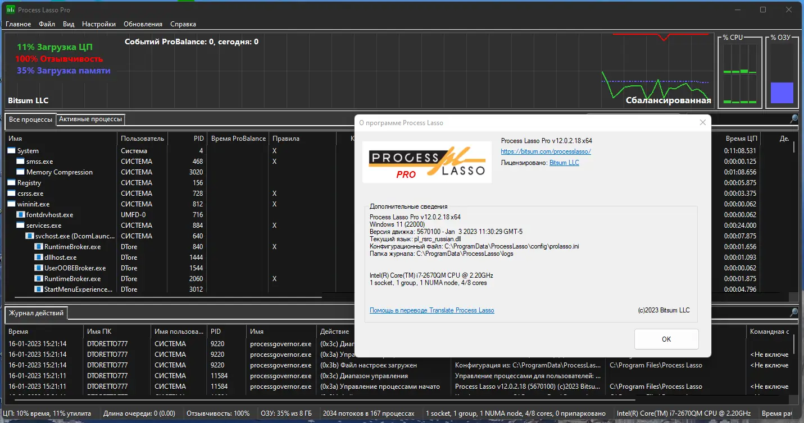The height and width of the screenshot is (423, 804).
Task: Click the icon of RuntimeBroker.exe with PID 840
Action: click(39, 247)
